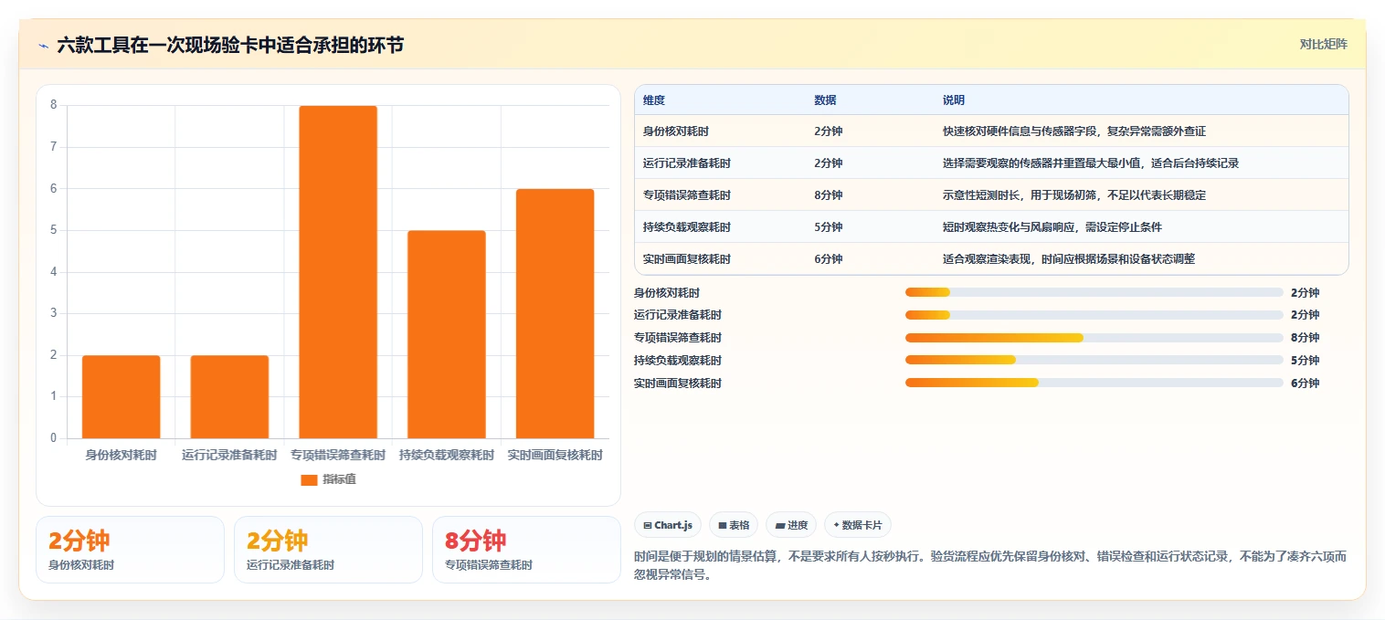Click the 运行记录准备耗时 bar in the chart
The height and width of the screenshot is (620, 1385).
coord(229,397)
